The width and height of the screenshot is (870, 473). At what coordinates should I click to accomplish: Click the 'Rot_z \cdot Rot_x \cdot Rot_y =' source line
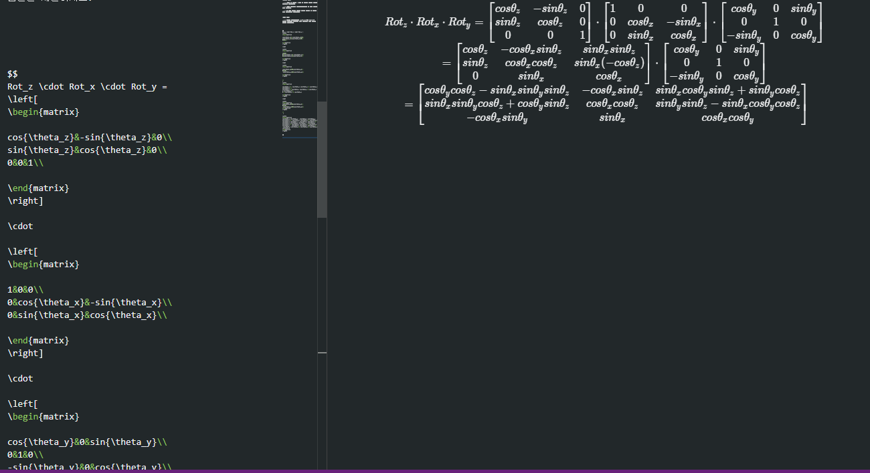click(x=87, y=87)
